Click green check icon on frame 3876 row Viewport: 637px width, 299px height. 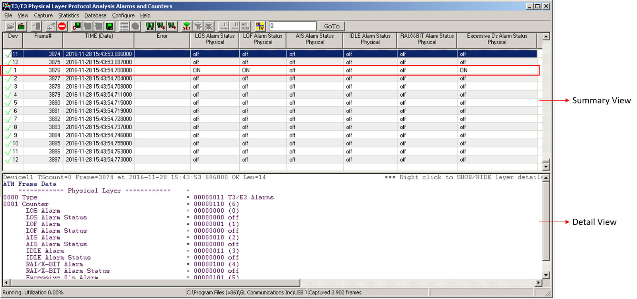(8, 70)
